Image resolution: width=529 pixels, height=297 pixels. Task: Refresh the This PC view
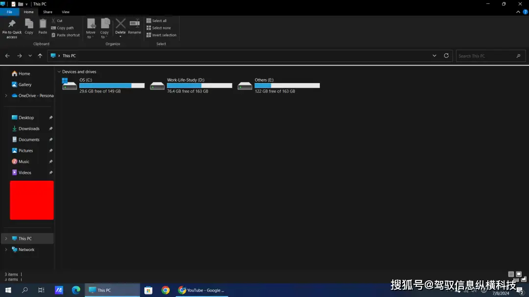pos(446,56)
